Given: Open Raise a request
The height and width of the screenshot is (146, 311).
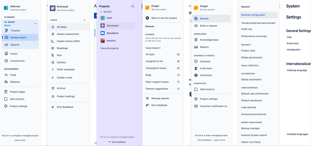Looking at the screenshot, I should [208, 26].
